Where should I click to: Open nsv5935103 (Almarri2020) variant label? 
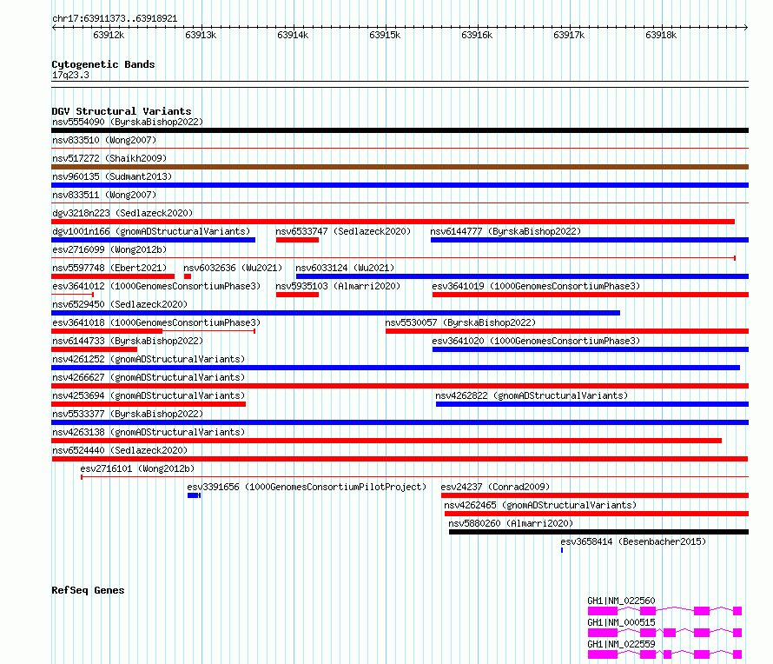(338, 286)
